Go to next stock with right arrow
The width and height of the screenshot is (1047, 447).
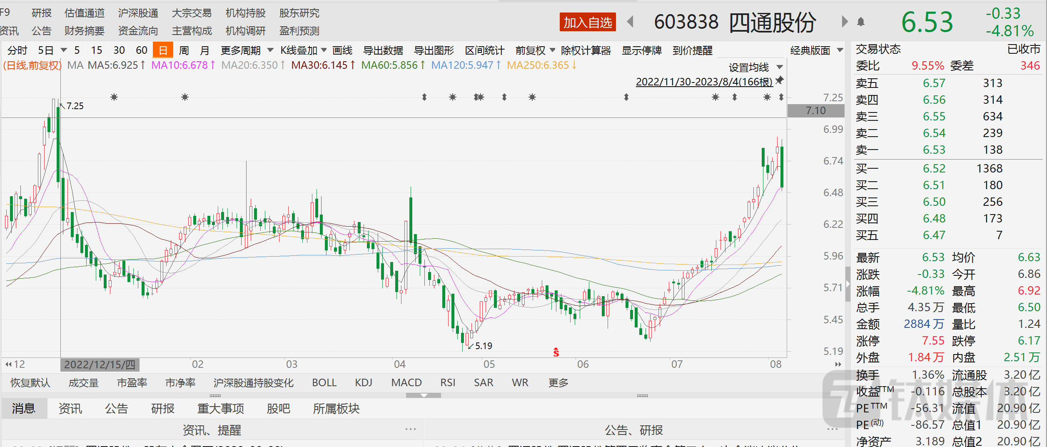coord(844,22)
